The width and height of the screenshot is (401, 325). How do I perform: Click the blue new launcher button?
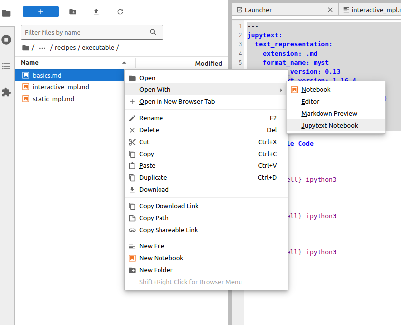point(40,11)
